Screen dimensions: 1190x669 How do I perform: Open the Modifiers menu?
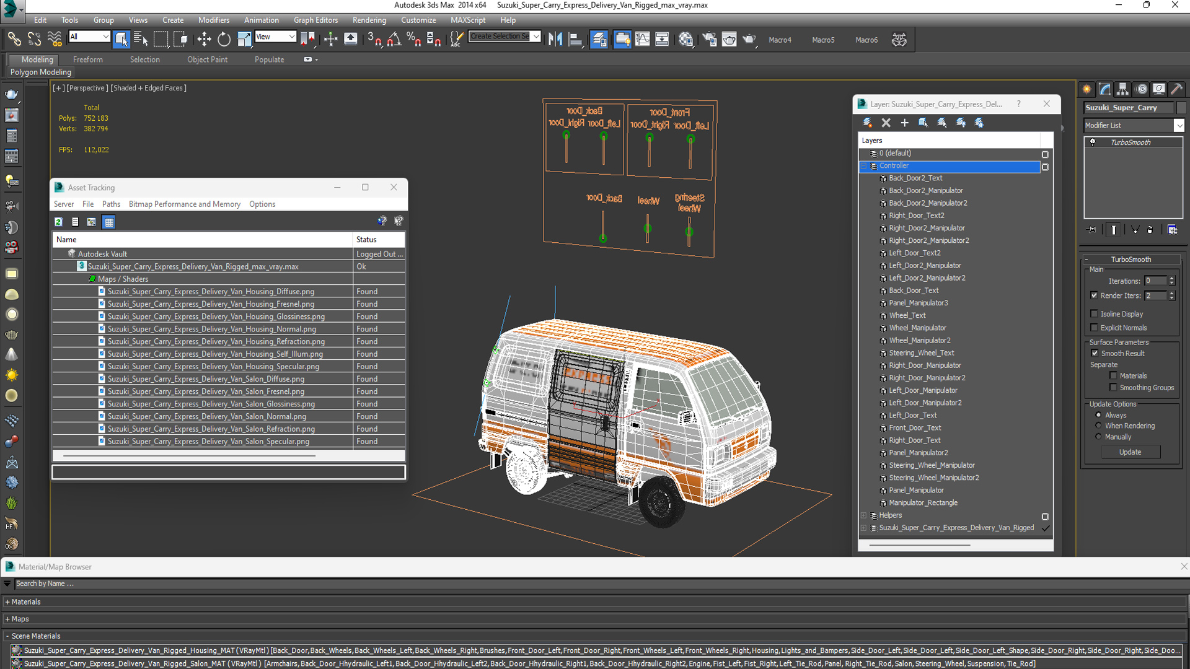213,20
